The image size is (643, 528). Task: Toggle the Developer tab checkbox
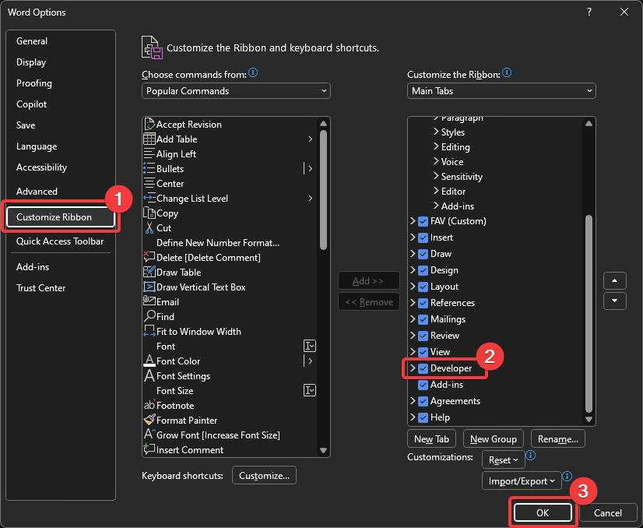pos(423,368)
